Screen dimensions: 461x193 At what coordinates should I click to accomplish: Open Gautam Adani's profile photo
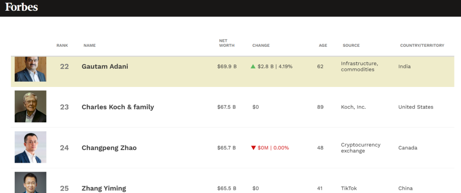pyautogui.click(x=30, y=69)
